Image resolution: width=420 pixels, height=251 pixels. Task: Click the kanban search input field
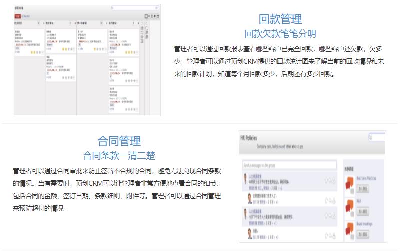tap(134, 8)
